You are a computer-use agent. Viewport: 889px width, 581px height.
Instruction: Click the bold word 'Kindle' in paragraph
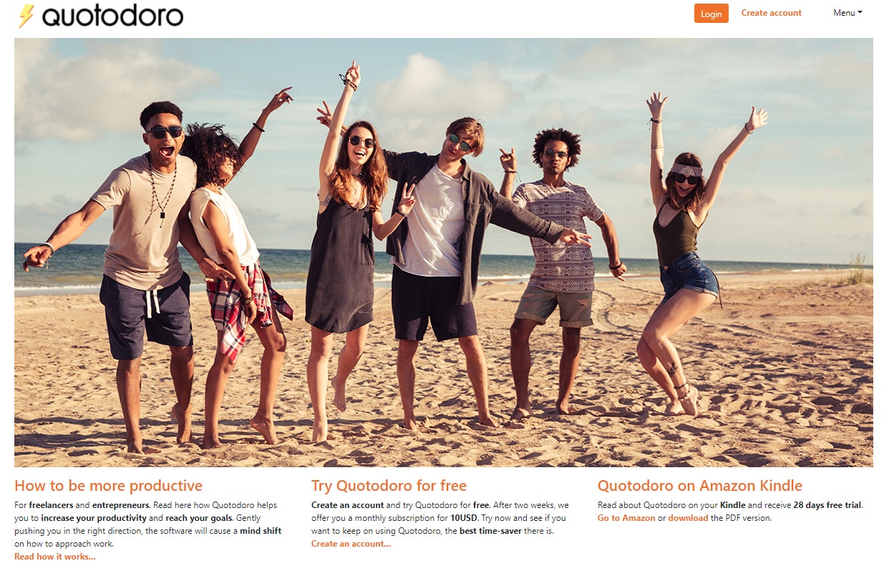click(733, 505)
